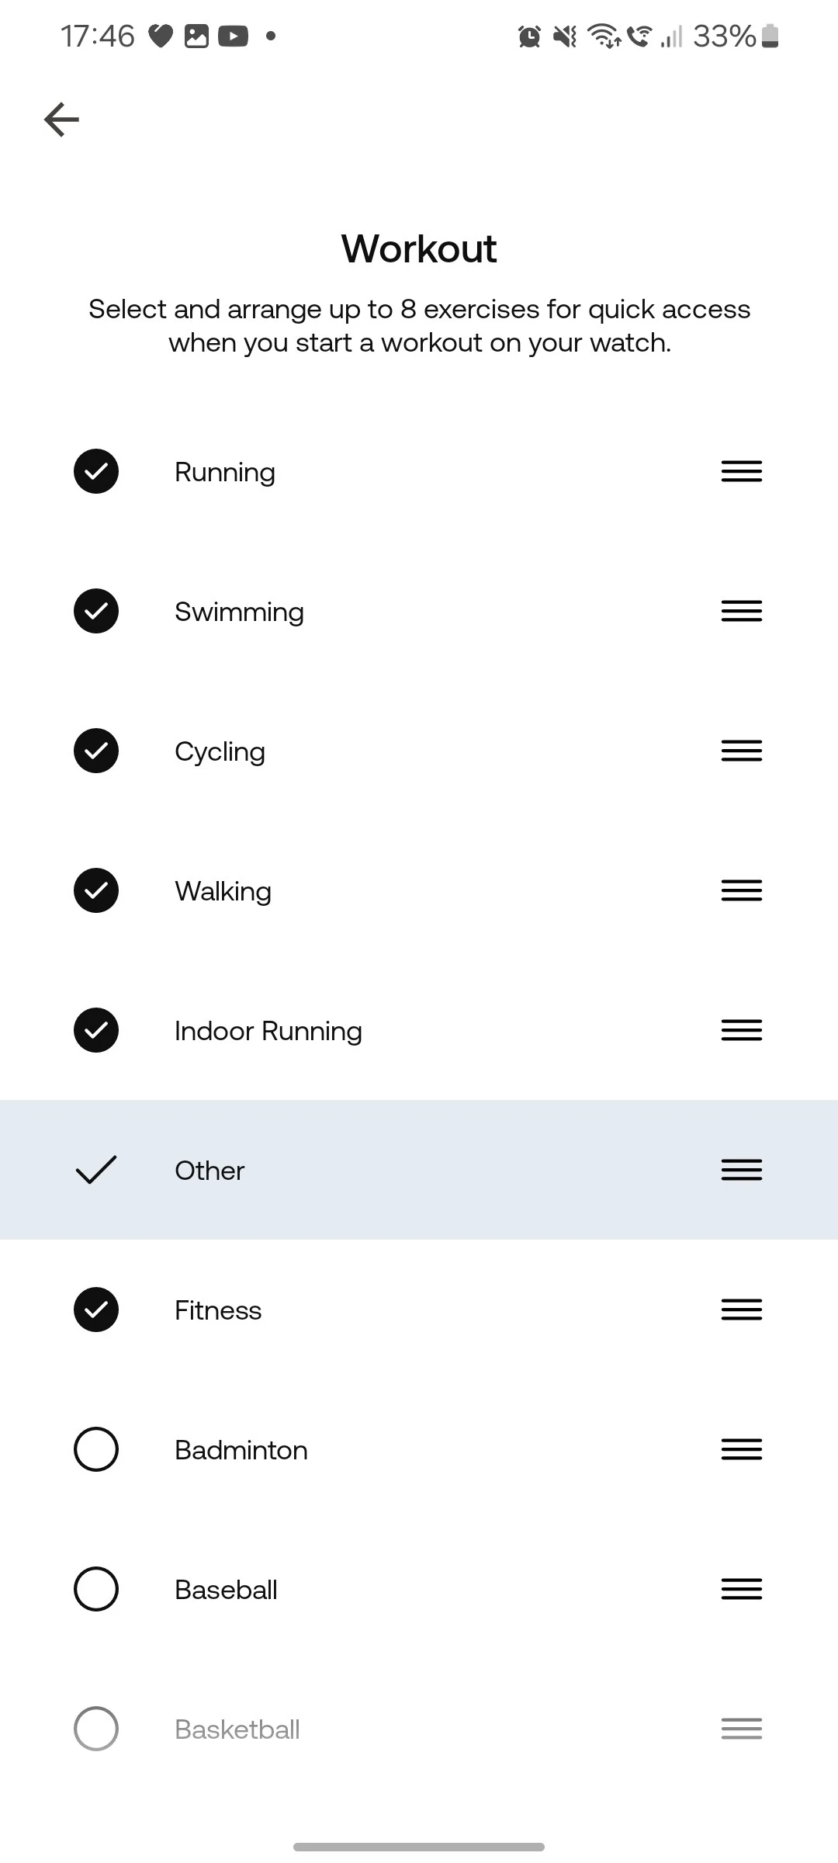Tap the Indoor Running reorder handle
Screen dimensions: 838x1863
click(x=741, y=1030)
